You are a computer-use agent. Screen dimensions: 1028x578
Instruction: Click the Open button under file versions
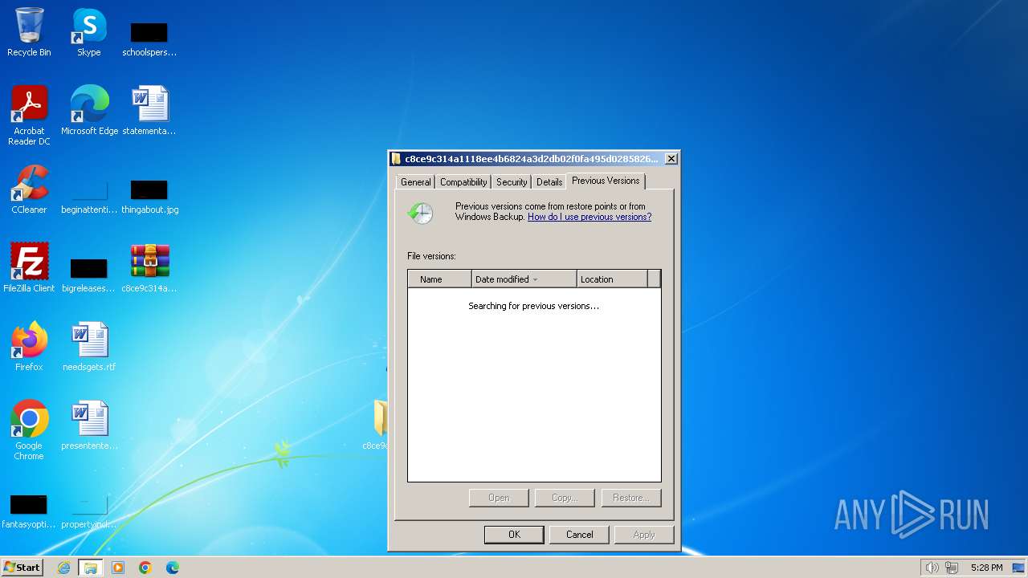pos(499,498)
